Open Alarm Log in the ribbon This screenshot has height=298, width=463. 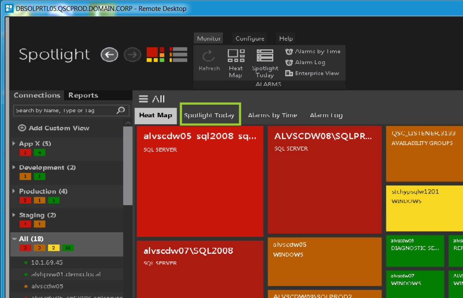coord(305,62)
